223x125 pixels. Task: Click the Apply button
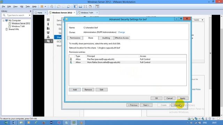point(183,98)
